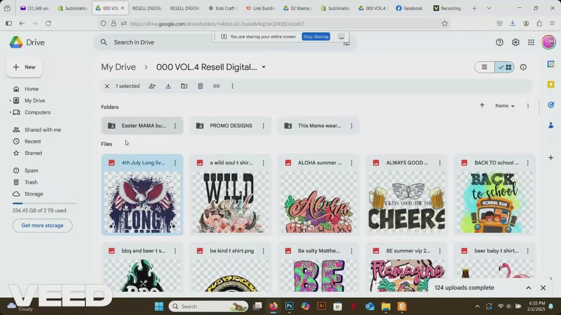561x315 pixels.
Task: Show the view details info panel
Action: pos(523,67)
